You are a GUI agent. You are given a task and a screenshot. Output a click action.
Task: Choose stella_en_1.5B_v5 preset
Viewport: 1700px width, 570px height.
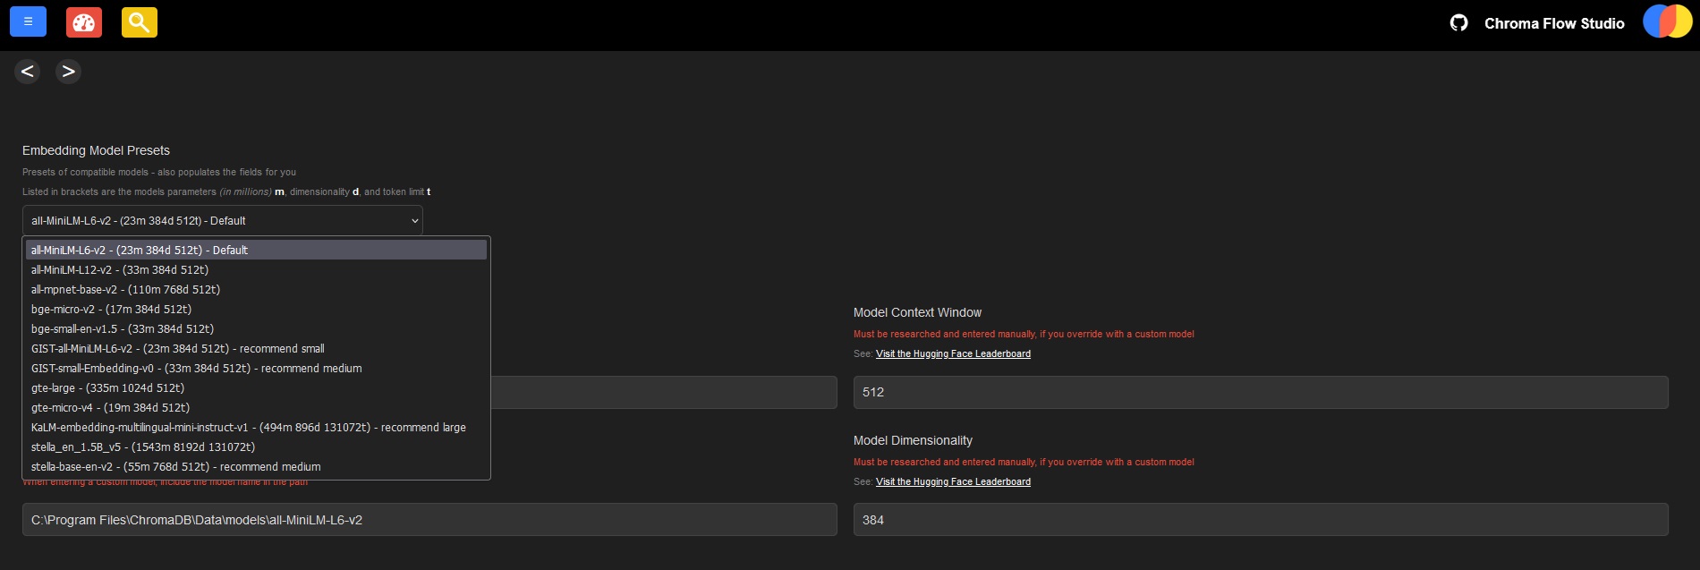click(256, 447)
